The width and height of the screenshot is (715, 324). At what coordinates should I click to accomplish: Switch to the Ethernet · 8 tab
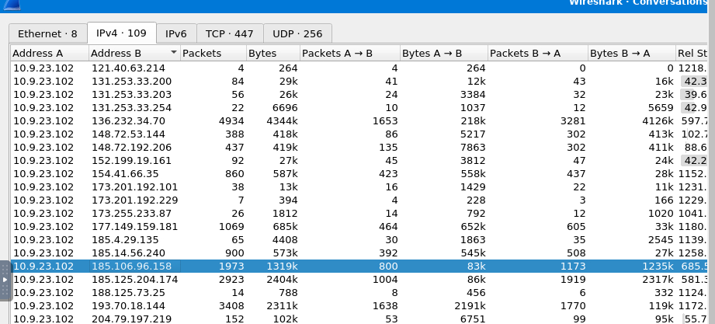point(47,33)
